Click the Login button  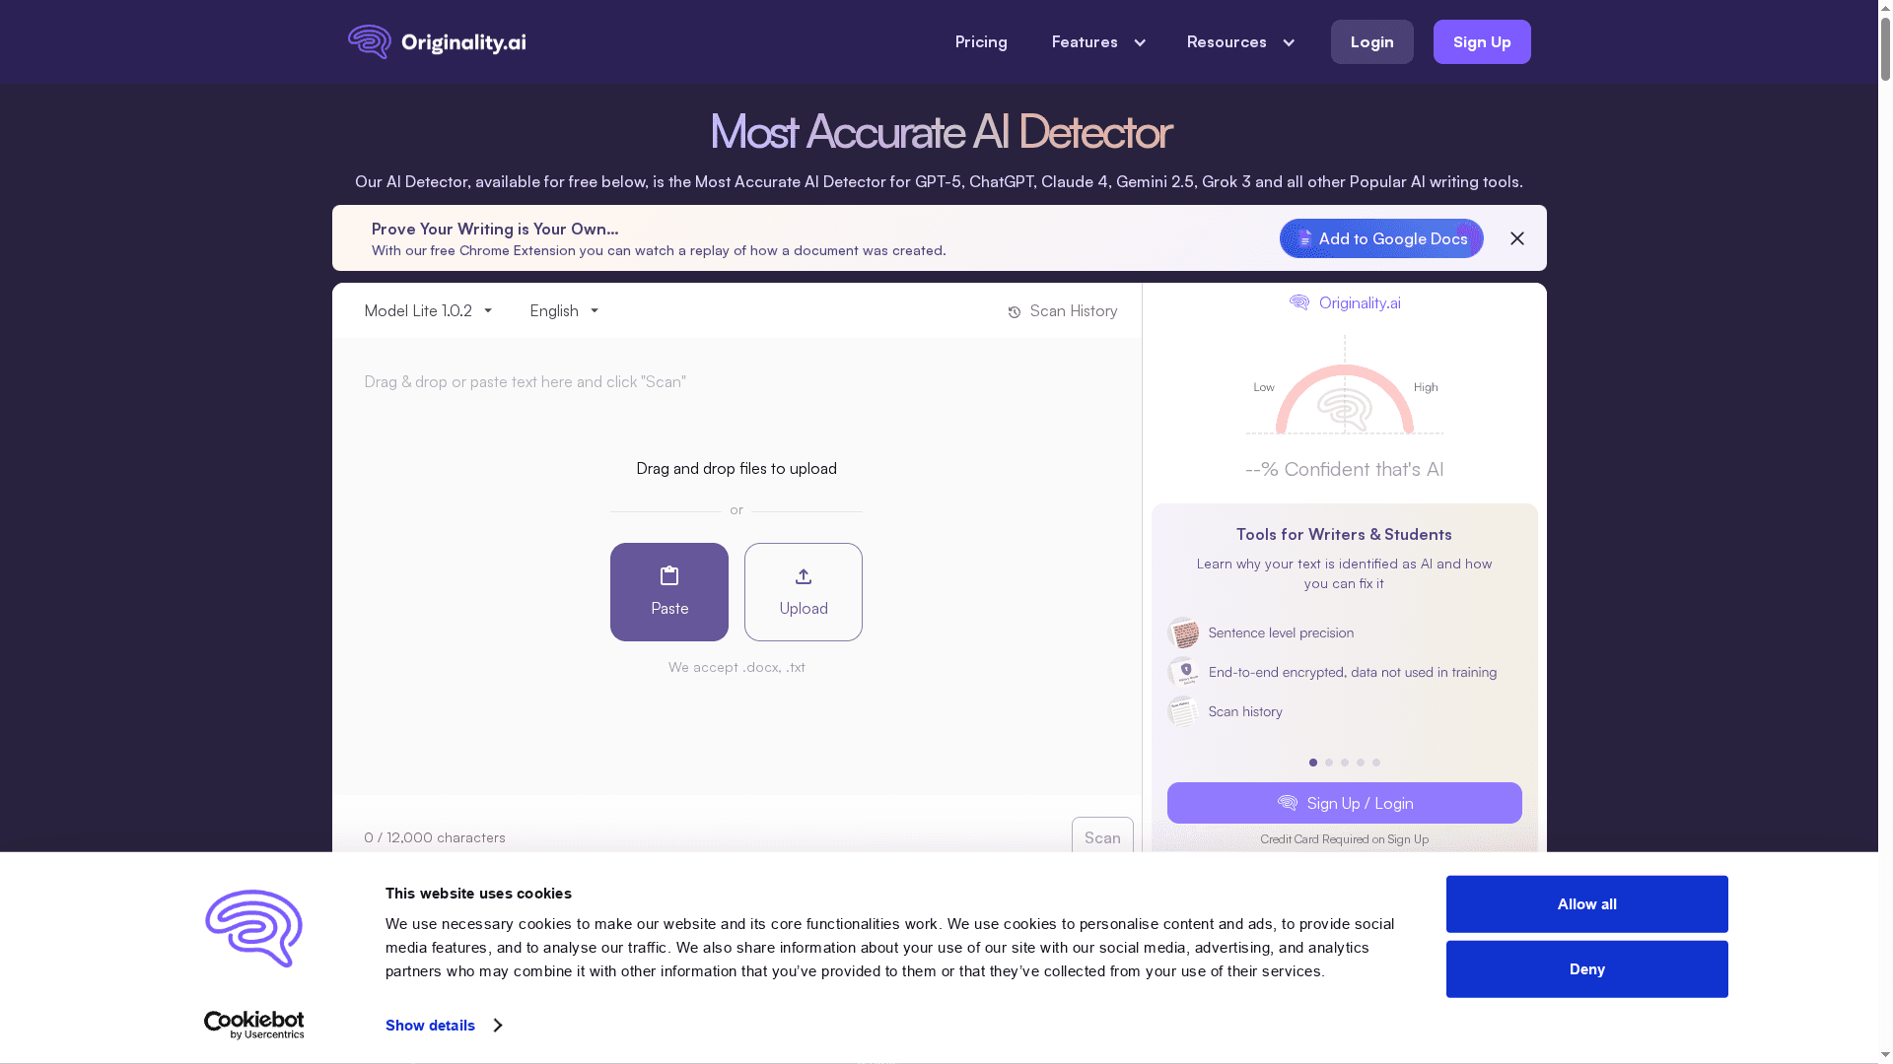(1371, 41)
